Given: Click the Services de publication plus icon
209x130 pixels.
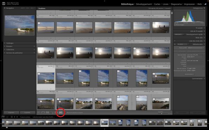Looking at the screenshot, I should tap(34, 53).
